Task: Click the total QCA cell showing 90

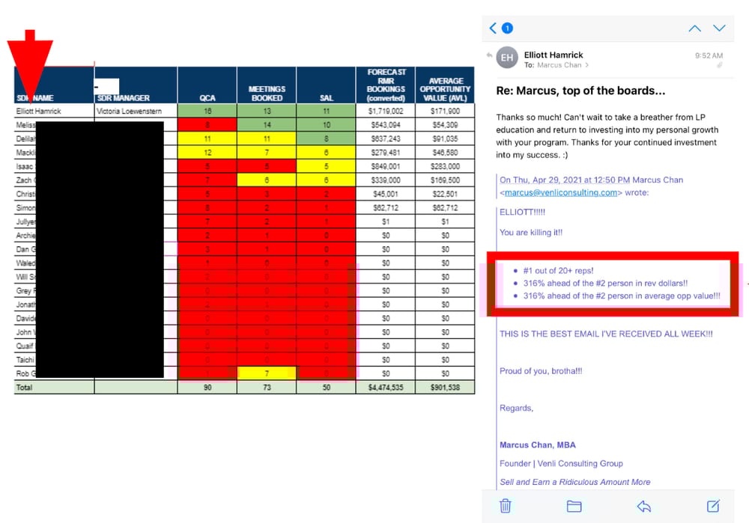Action: (x=207, y=387)
